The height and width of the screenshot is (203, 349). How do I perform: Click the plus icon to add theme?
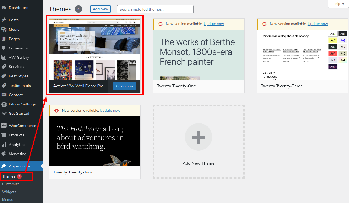coord(198,137)
